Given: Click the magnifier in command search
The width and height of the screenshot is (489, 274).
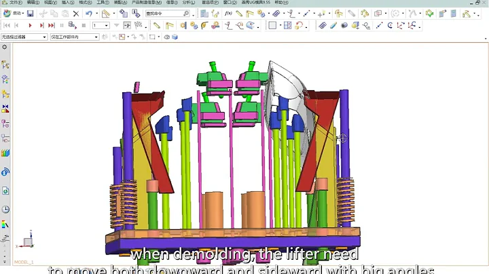Looking at the screenshot, I should click(x=186, y=14).
